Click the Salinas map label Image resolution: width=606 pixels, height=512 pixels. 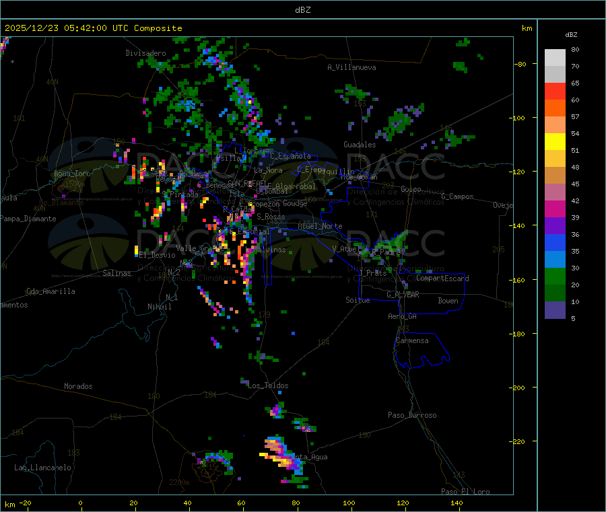click(116, 273)
